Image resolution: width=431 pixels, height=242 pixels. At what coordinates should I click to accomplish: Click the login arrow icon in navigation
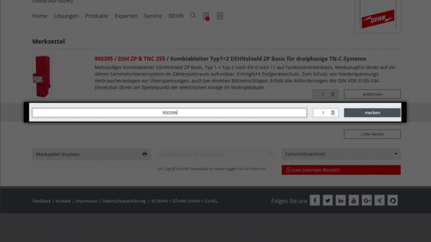220,16
